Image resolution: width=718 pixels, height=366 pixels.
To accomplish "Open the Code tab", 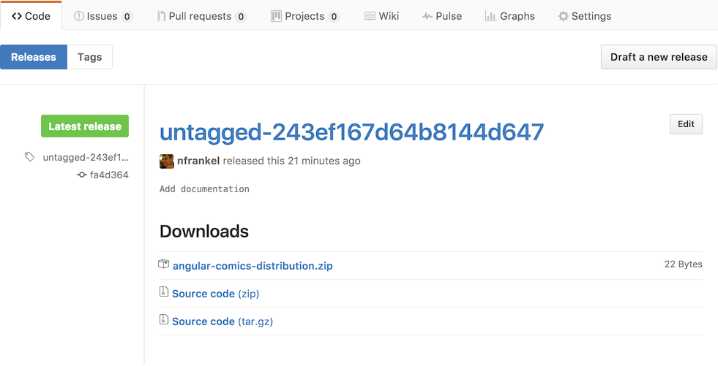I will pos(31,16).
